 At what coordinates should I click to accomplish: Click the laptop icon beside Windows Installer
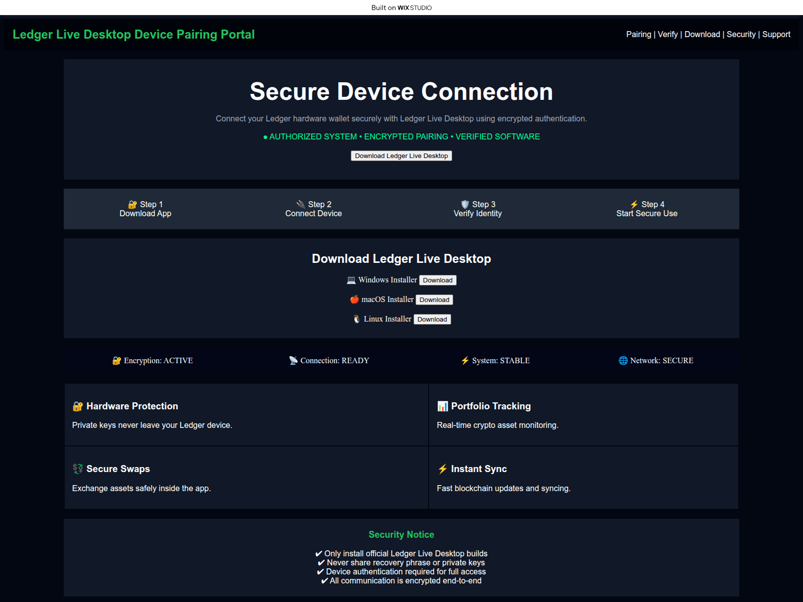351,280
